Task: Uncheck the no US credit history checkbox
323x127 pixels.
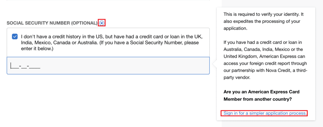Action: (15, 37)
